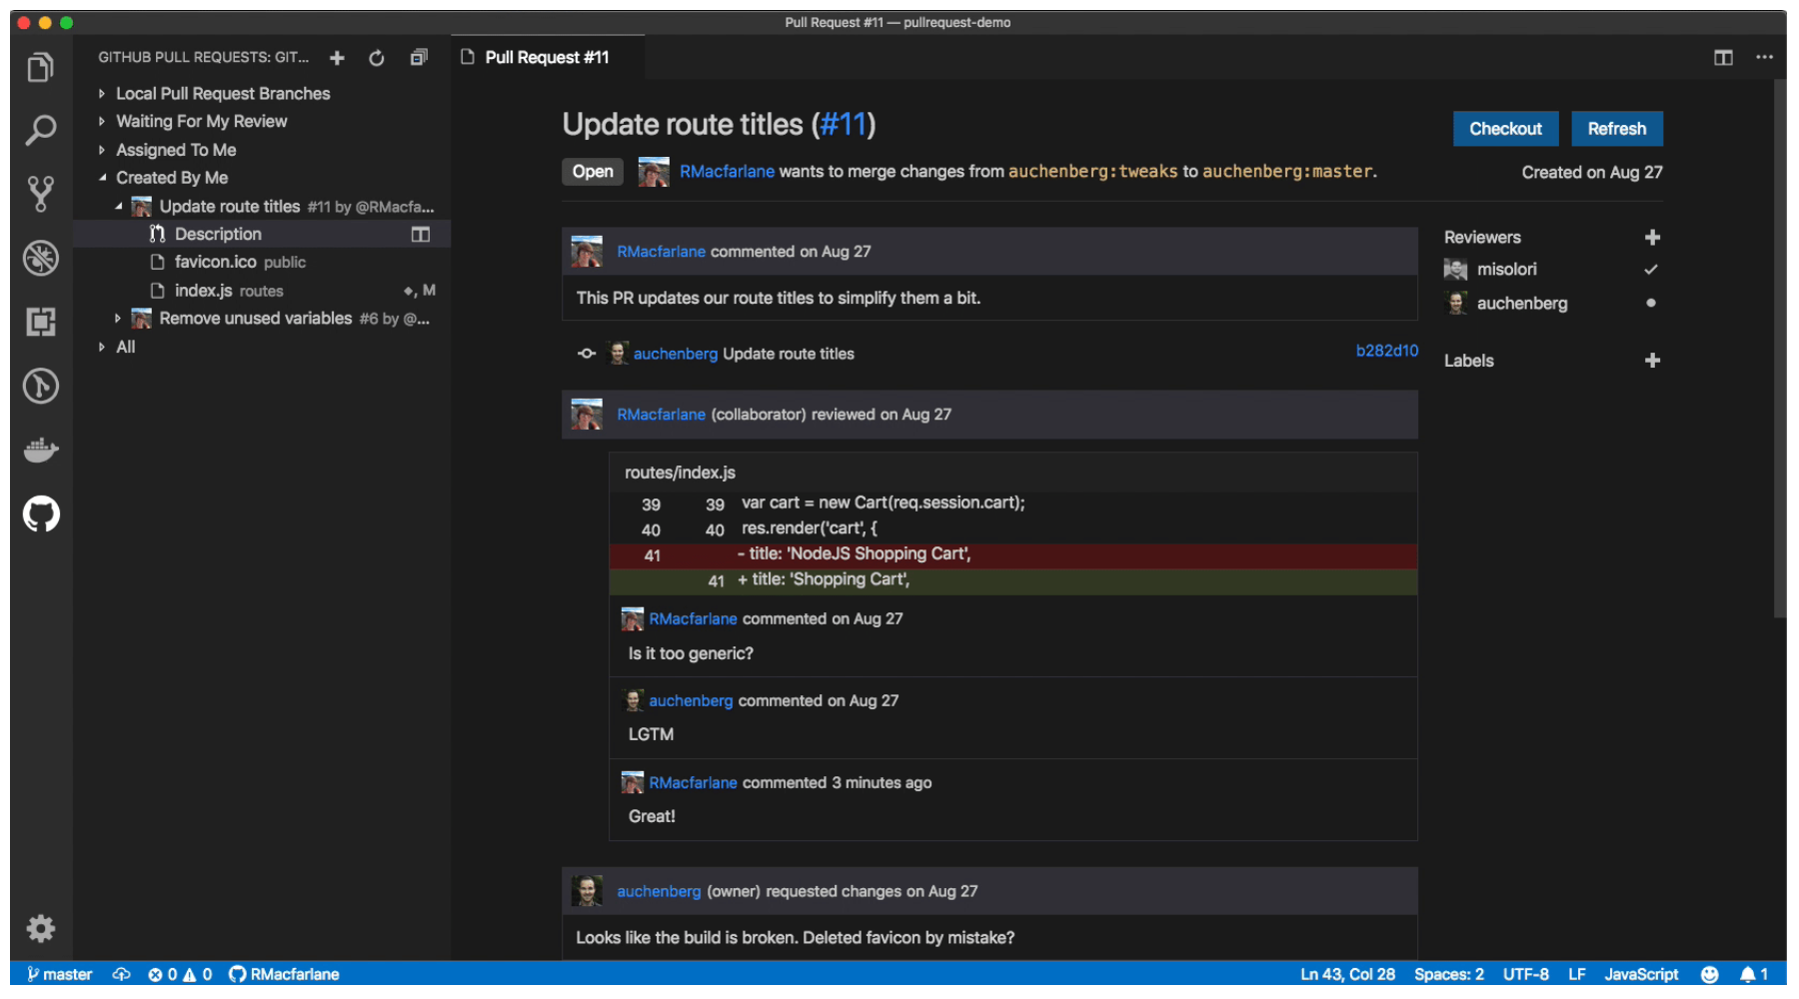The height and width of the screenshot is (999, 1799).
Task: Select Description under Update route titles
Action: pos(218,234)
